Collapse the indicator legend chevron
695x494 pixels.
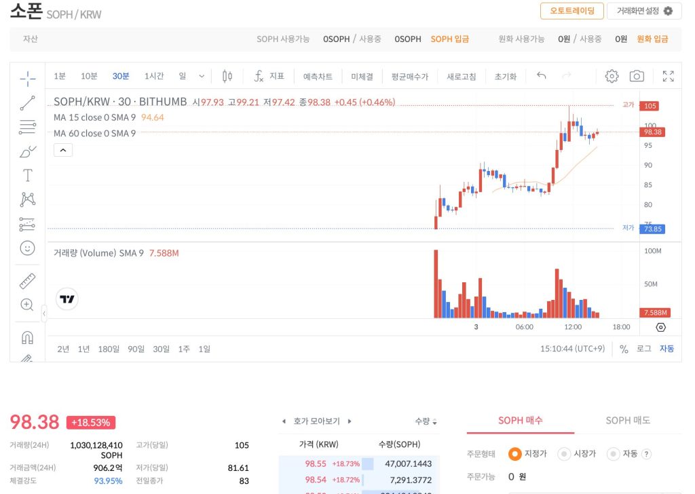(x=63, y=150)
